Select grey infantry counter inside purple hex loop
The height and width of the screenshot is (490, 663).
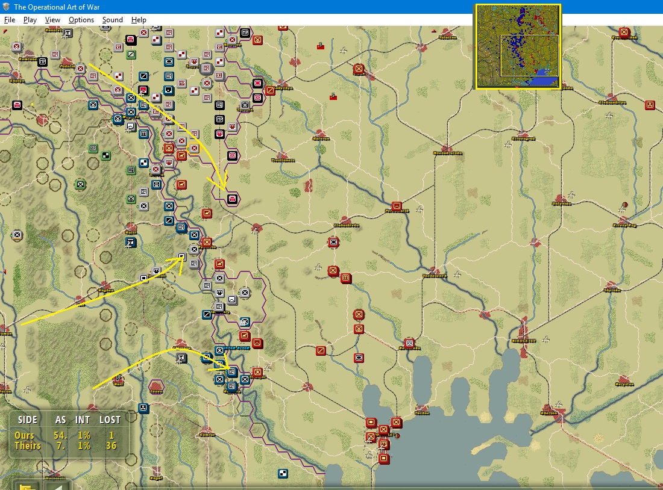(x=245, y=293)
